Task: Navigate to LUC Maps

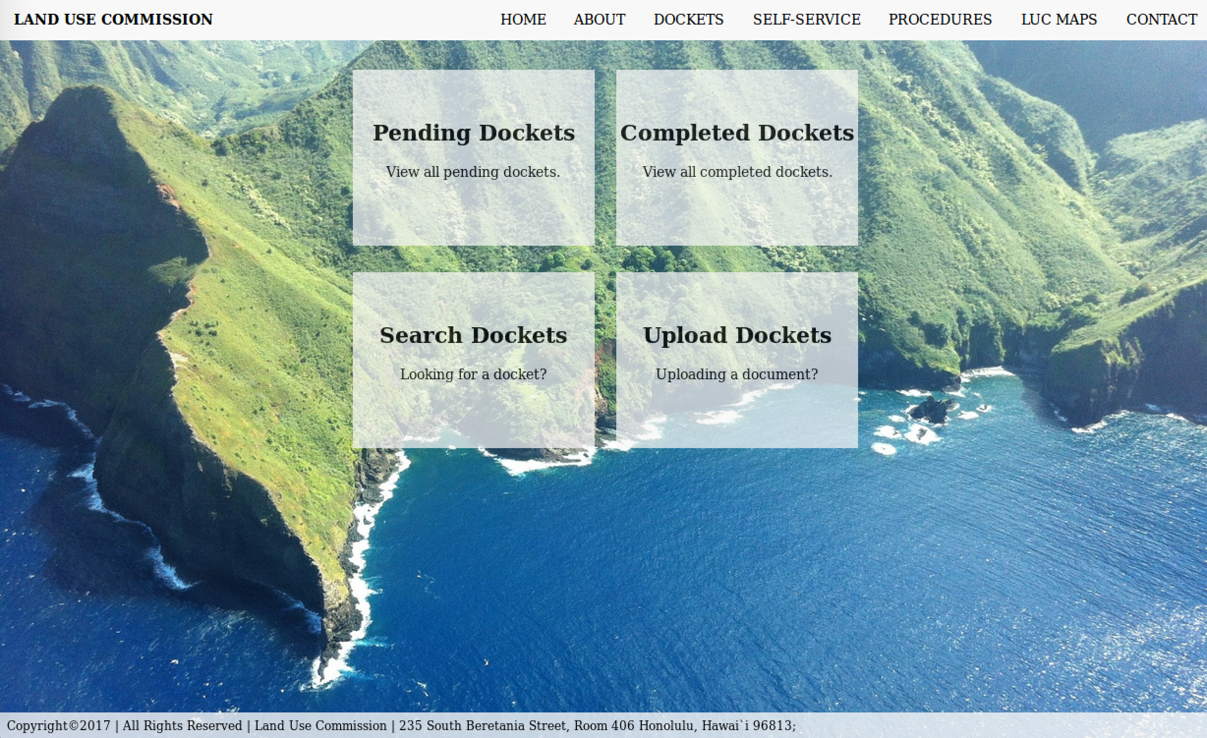Action: (x=1059, y=20)
